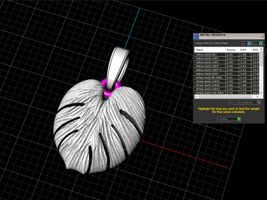The width and height of the screenshot is (267, 200).
Task: Click the metal list scroll-up arrow
Action: click(261, 49)
